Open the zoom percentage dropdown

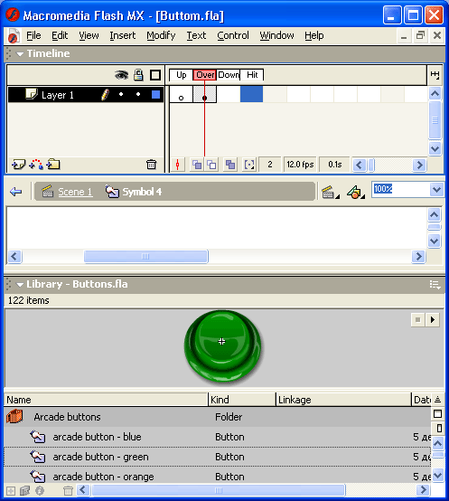(x=436, y=190)
